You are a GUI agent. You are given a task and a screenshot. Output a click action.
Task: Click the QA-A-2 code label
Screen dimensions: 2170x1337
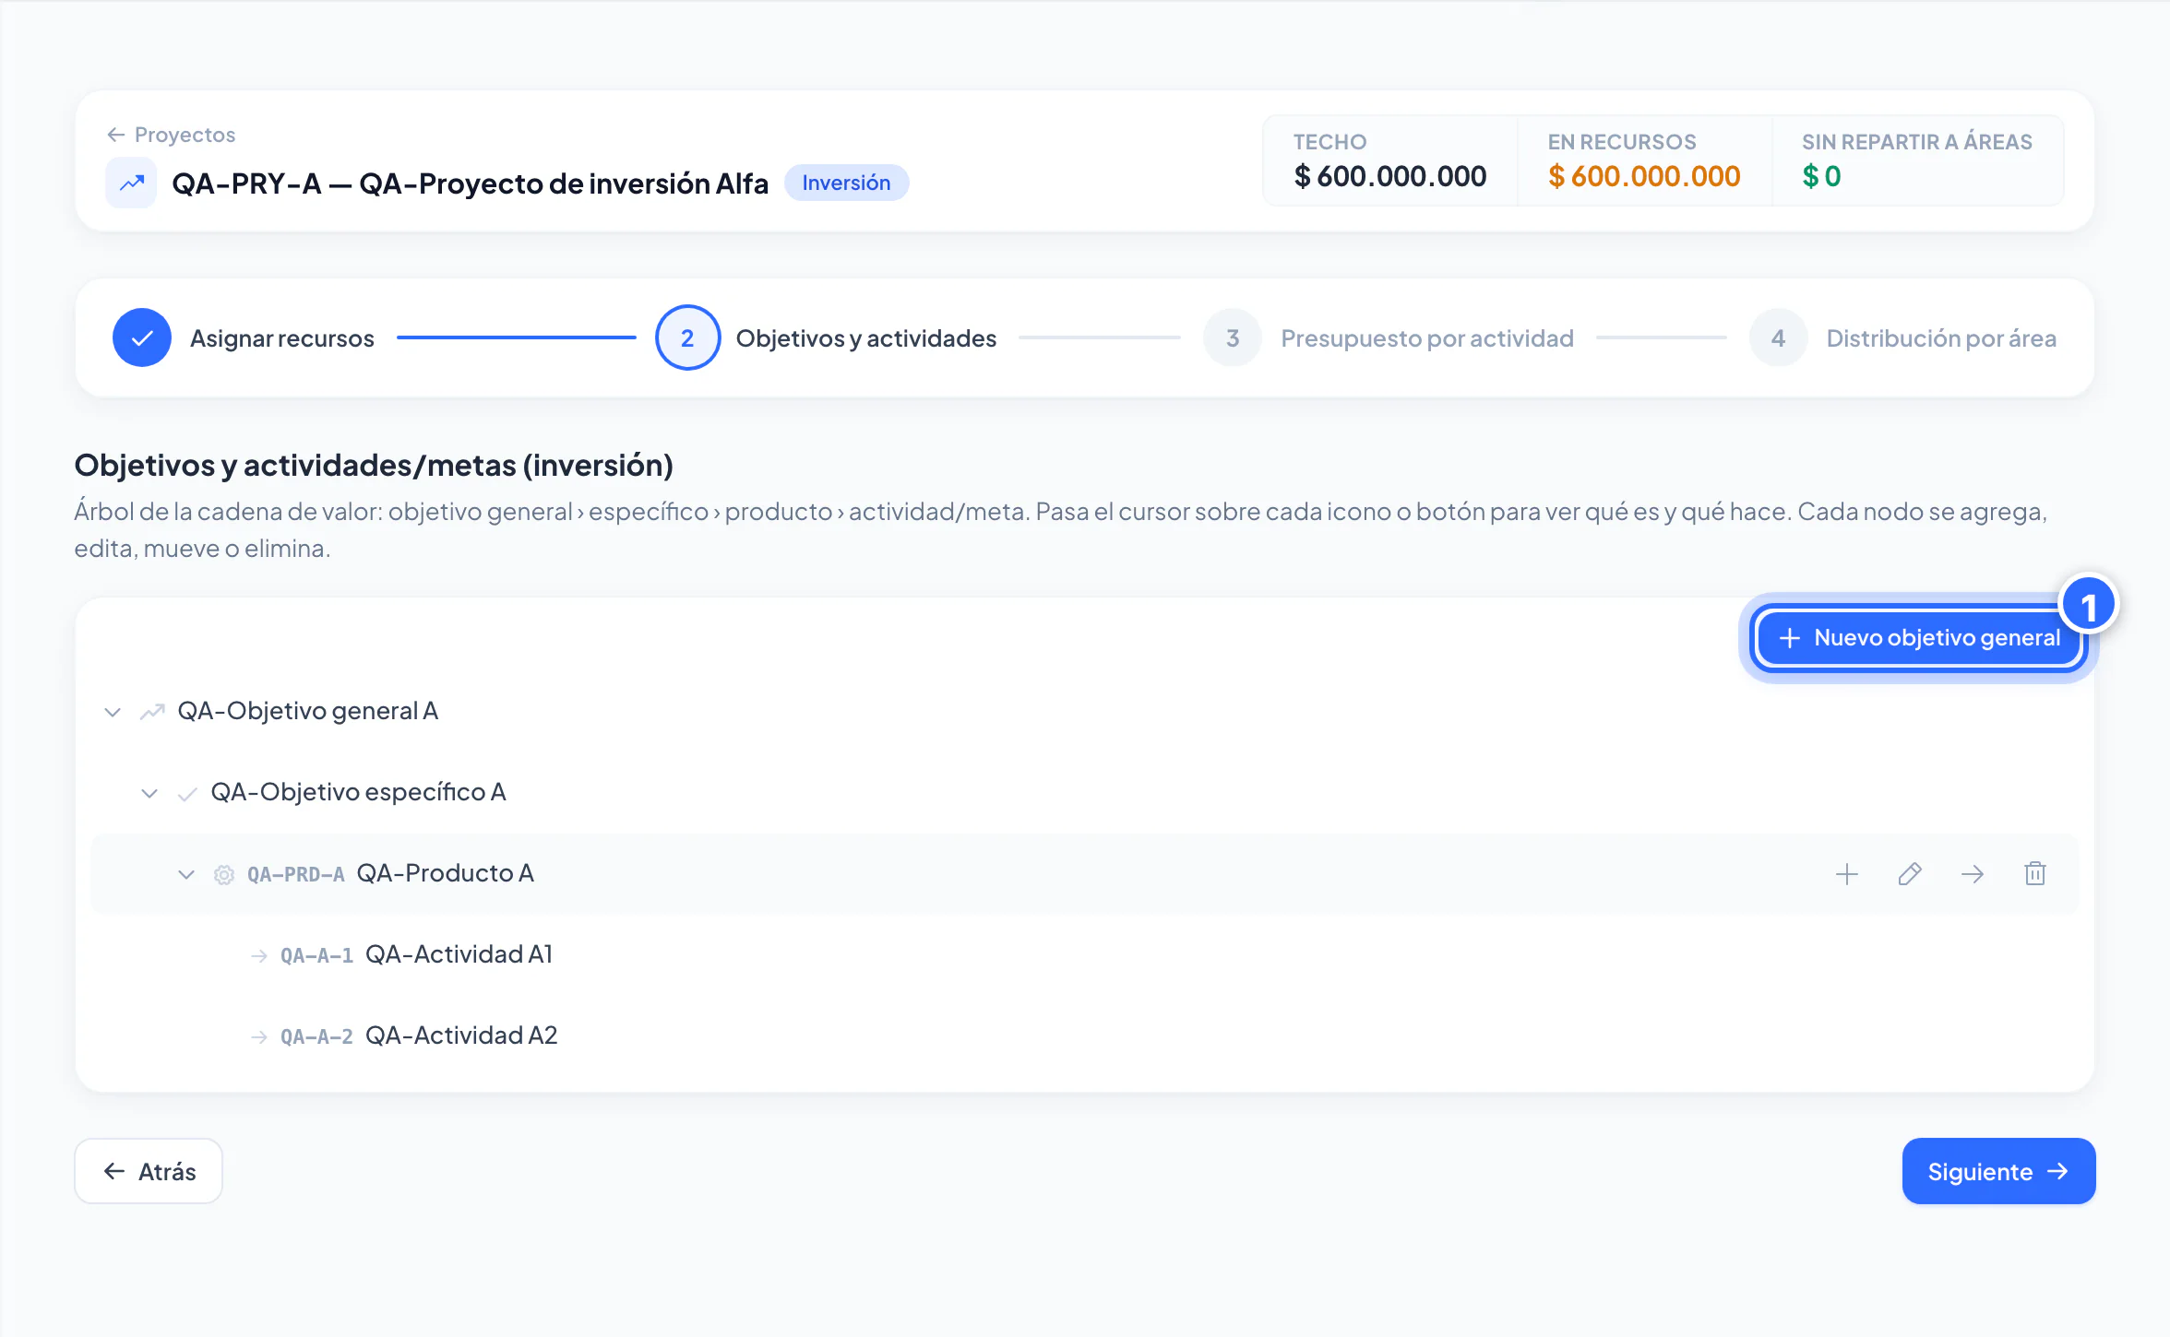[x=316, y=1037]
